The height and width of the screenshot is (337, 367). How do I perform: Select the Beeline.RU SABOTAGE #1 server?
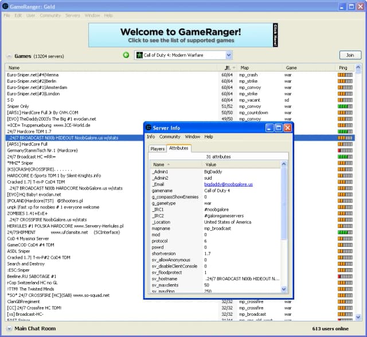pos(75,277)
